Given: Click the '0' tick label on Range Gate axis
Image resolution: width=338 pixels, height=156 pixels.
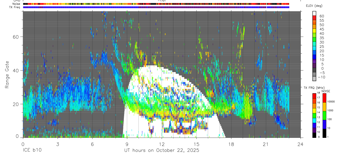Looking at the screenshot, I should pos(17,136).
